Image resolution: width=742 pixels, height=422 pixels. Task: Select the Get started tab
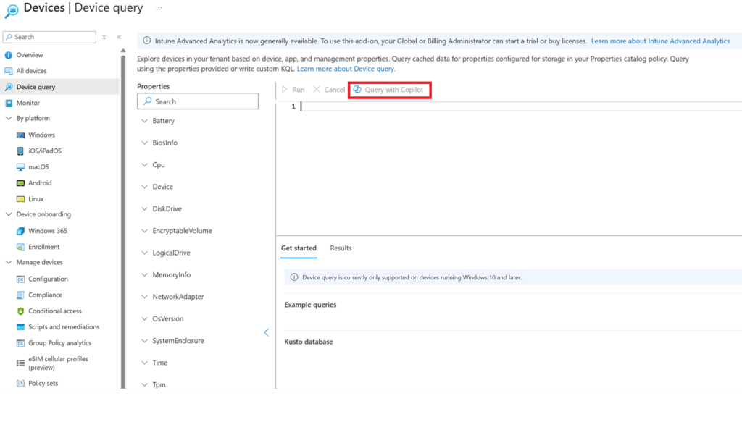pyautogui.click(x=299, y=248)
